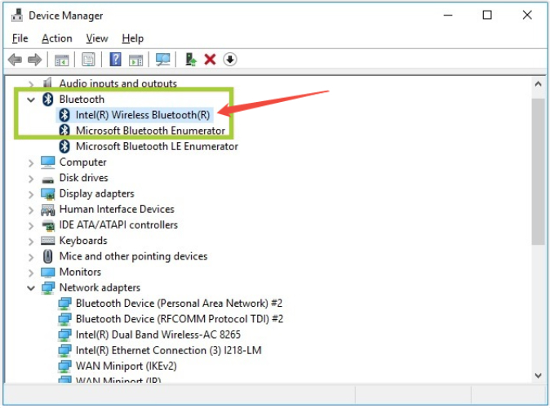Select Intel(R) Ethernet Connection (3) I218-LM

[168, 350]
